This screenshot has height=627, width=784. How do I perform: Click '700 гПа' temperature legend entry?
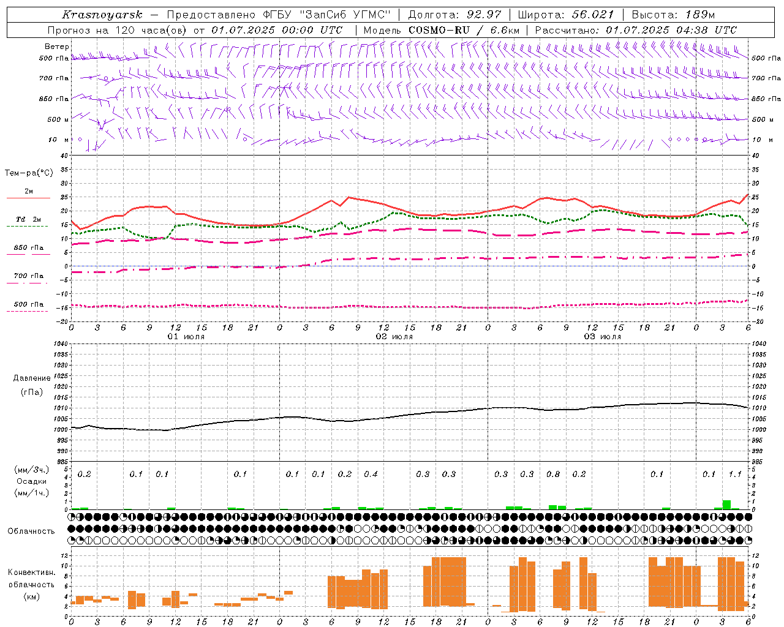point(29,276)
